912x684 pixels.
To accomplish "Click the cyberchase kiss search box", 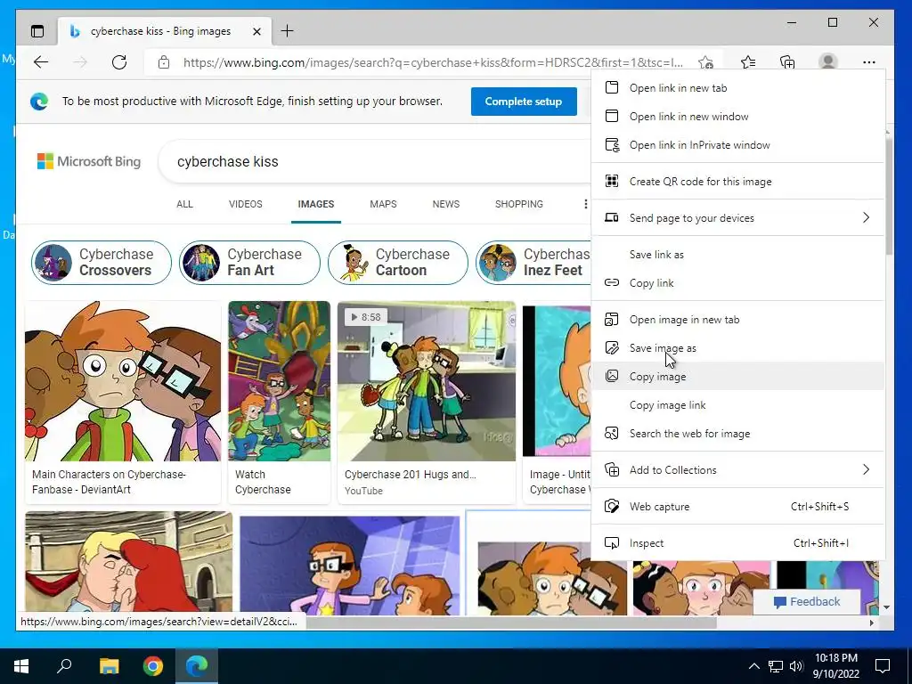I will coord(375,162).
